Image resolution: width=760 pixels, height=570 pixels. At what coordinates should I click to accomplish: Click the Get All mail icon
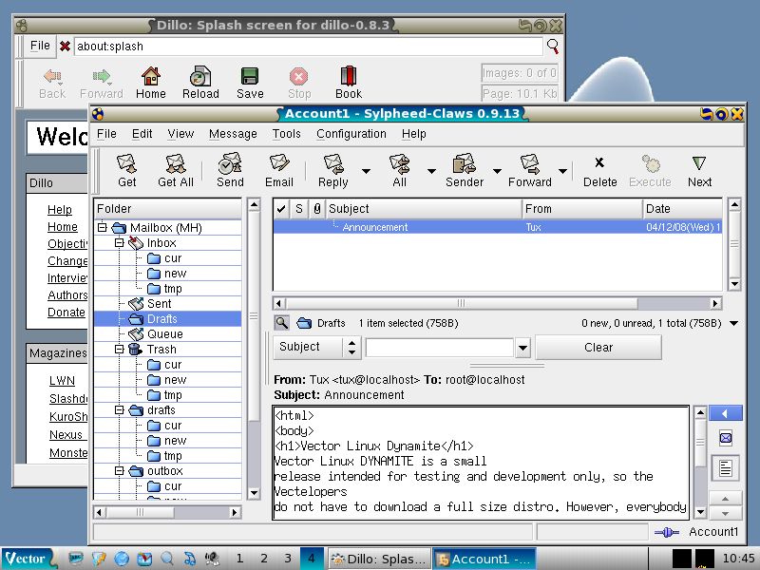175,170
